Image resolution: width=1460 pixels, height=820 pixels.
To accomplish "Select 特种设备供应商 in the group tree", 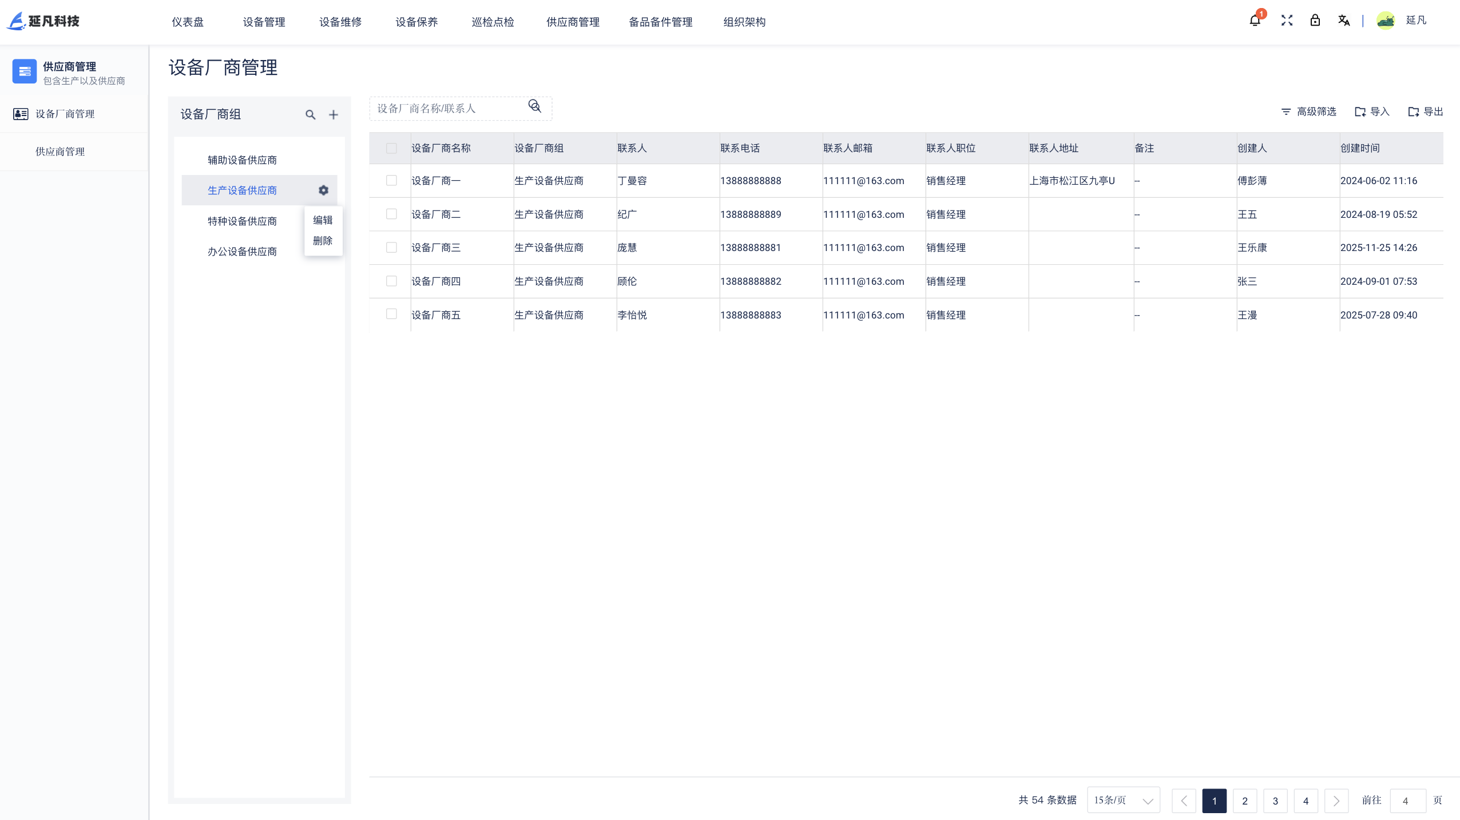I will (x=242, y=221).
